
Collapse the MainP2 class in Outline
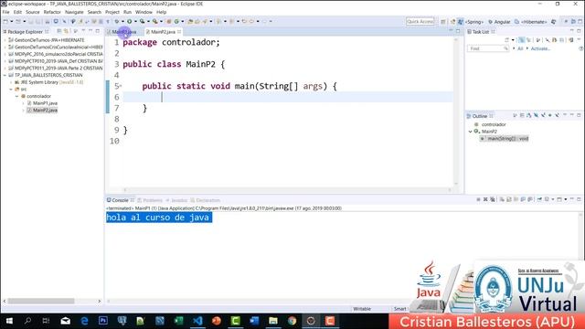point(471,132)
